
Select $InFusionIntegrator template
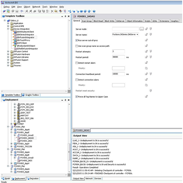pos(26,37)
